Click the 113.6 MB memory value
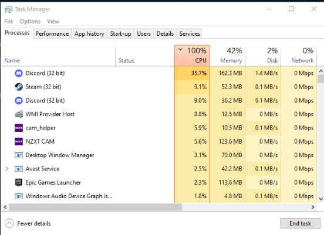The width and height of the screenshot is (324, 235). click(x=231, y=182)
